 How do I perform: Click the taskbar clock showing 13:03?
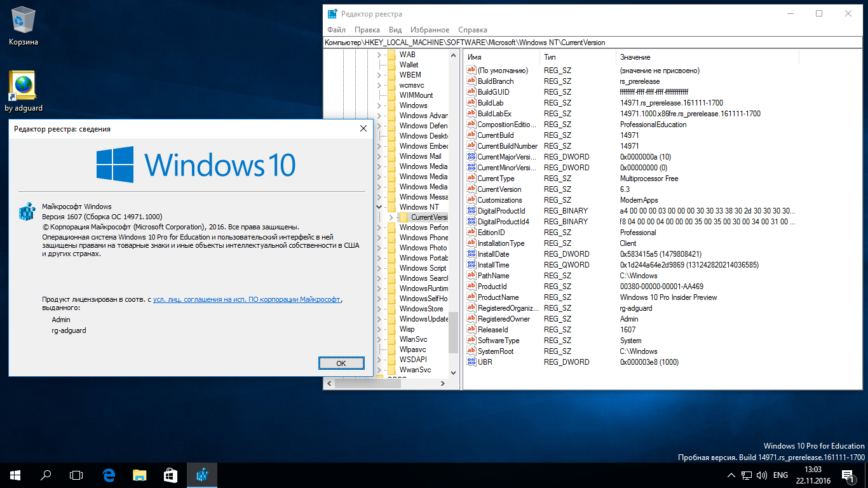pyautogui.click(x=813, y=475)
